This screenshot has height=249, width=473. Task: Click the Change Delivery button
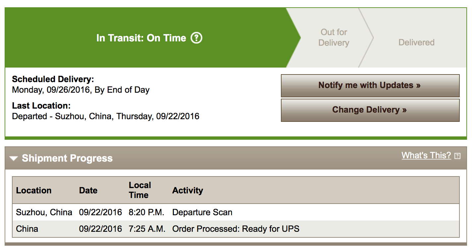tap(370, 110)
